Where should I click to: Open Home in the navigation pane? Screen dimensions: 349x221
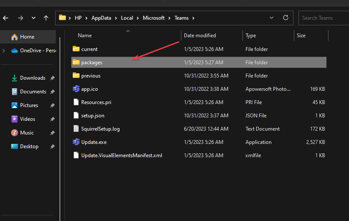[x=28, y=37]
